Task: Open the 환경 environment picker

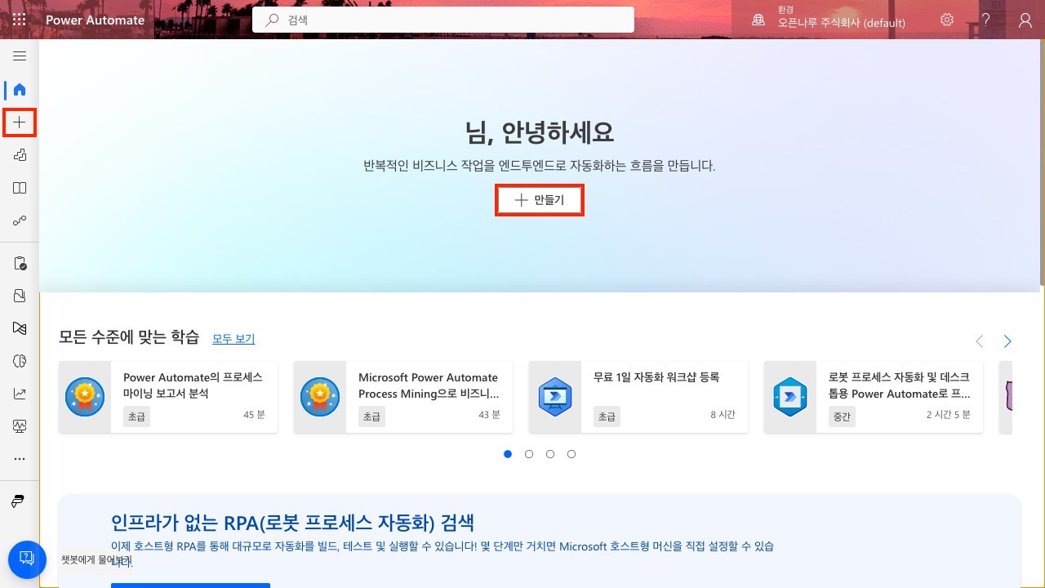Action: 829,20
